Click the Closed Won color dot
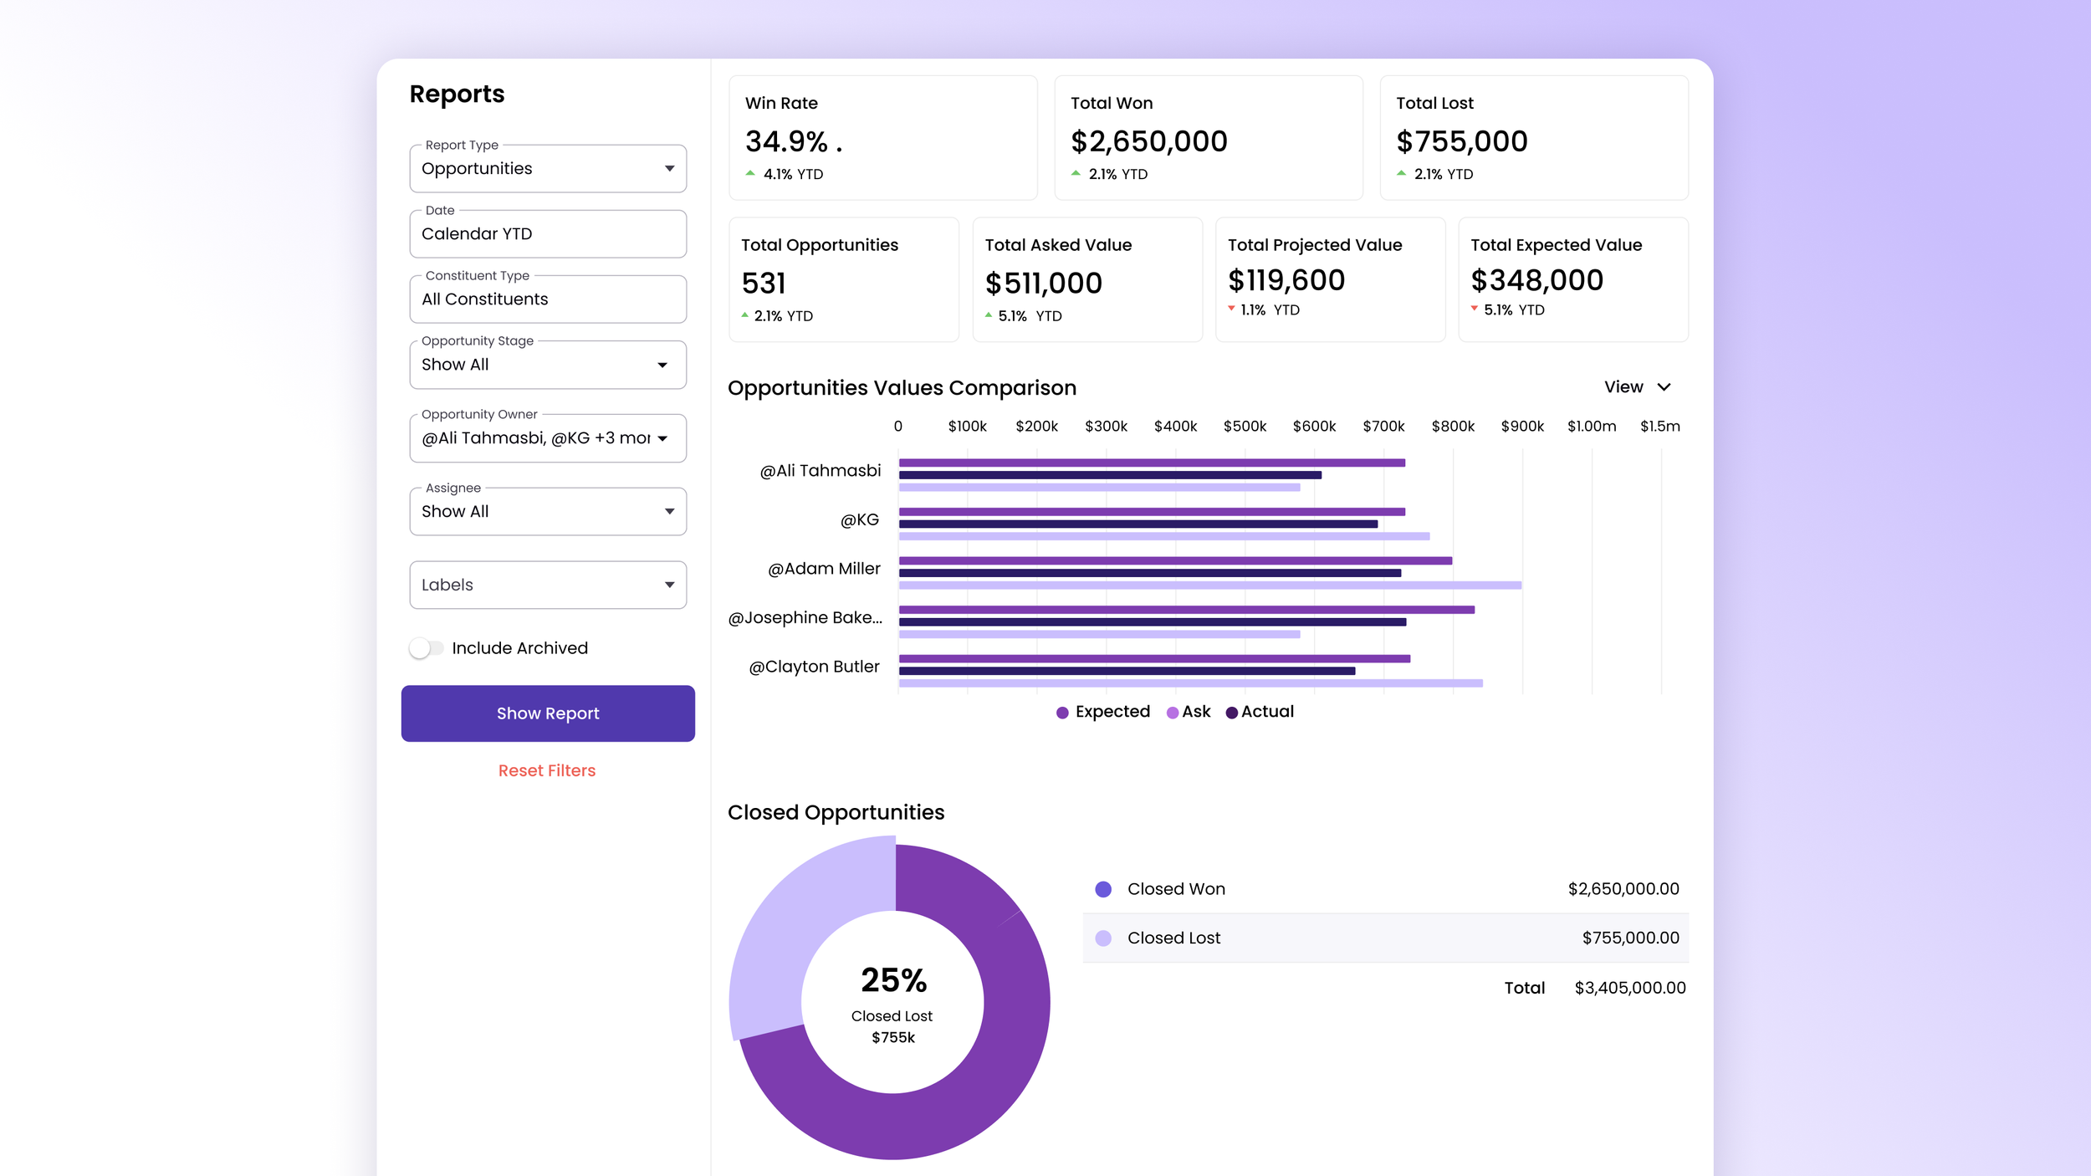This screenshot has width=2091, height=1176. point(1103,889)
